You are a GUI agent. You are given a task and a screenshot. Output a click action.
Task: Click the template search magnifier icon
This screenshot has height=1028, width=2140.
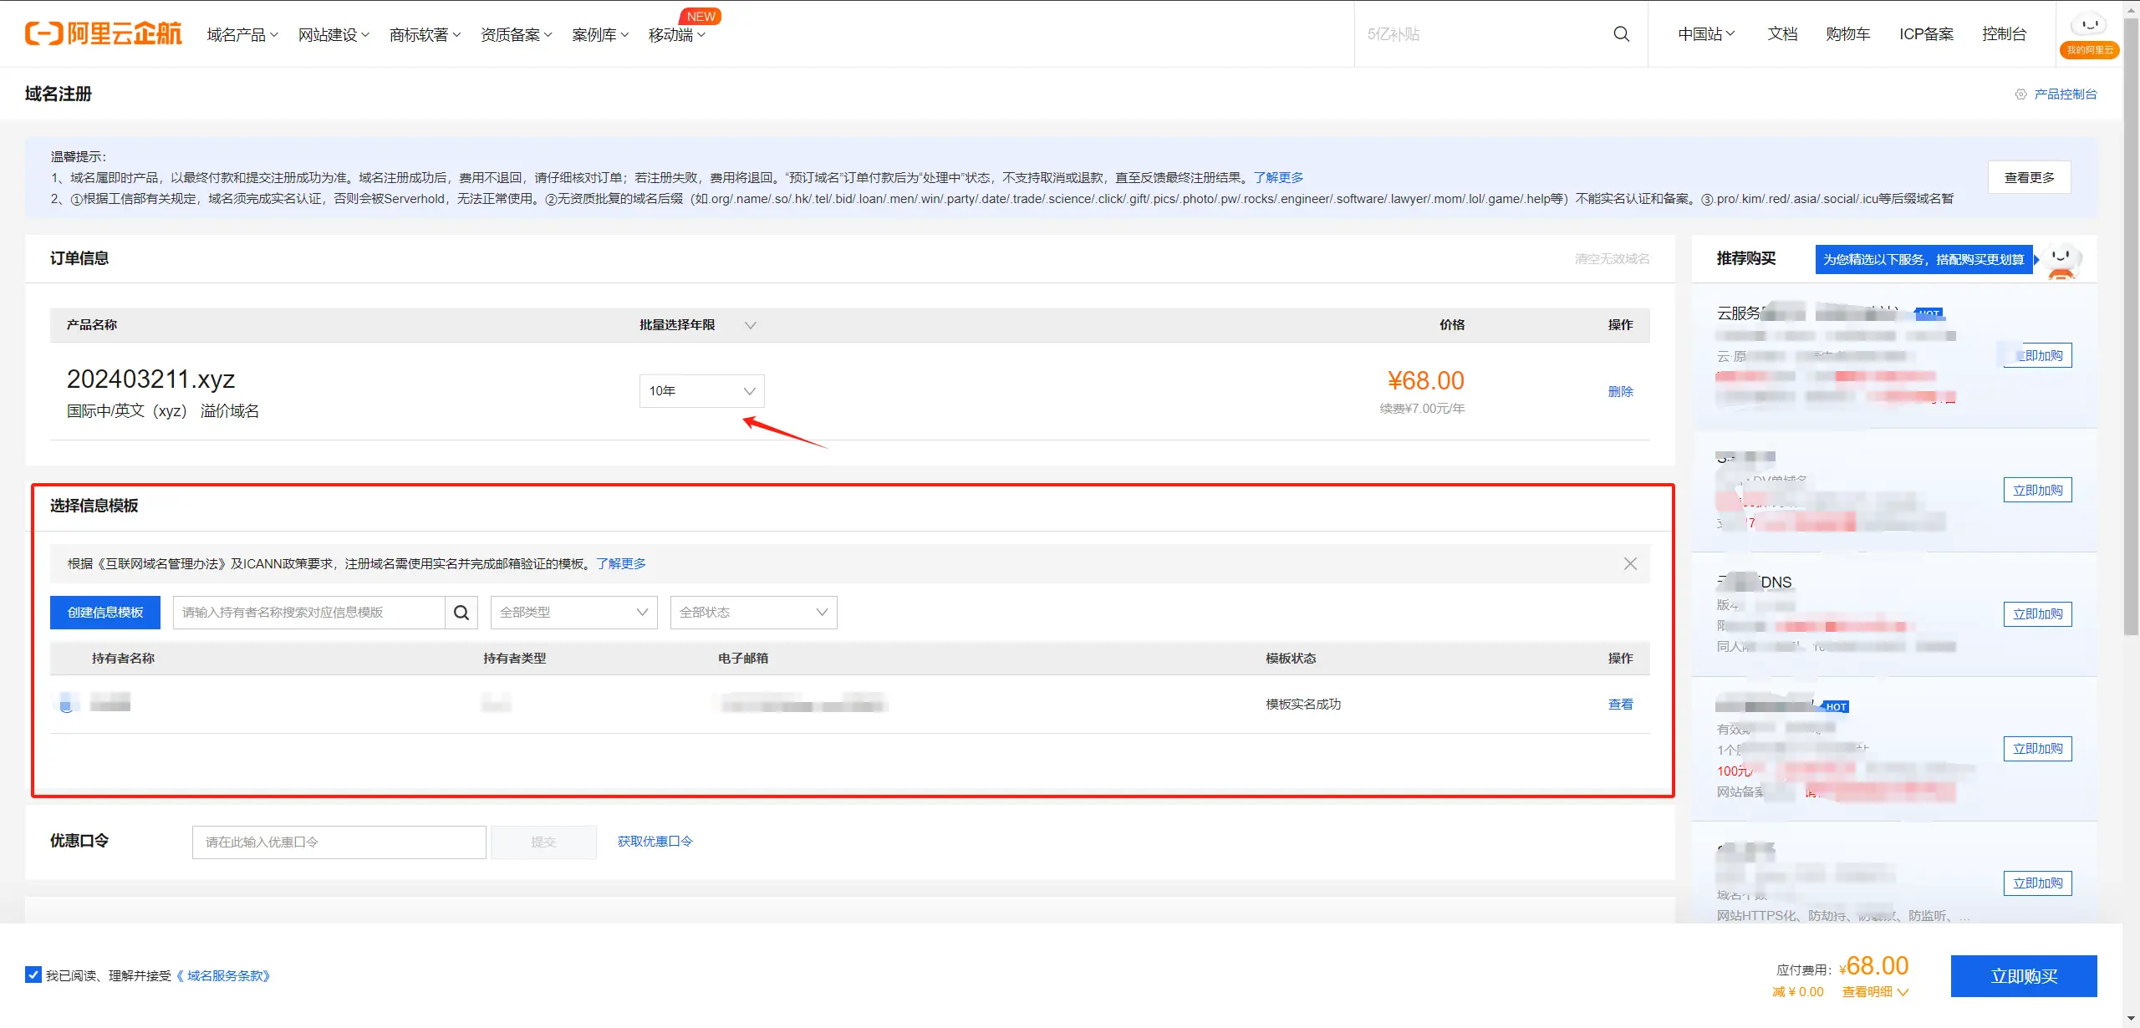click(461, 612)
